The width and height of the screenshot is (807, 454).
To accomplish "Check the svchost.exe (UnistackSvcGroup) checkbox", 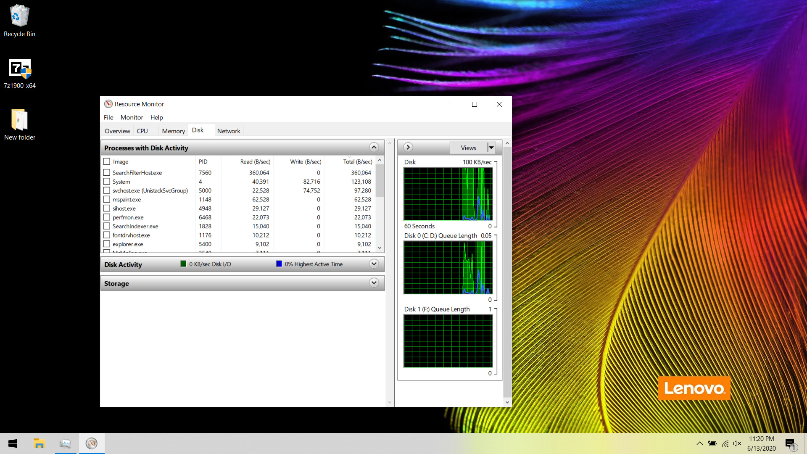I will (107, 190).
